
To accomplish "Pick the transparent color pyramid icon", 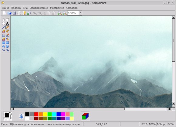I will point(21,116).
